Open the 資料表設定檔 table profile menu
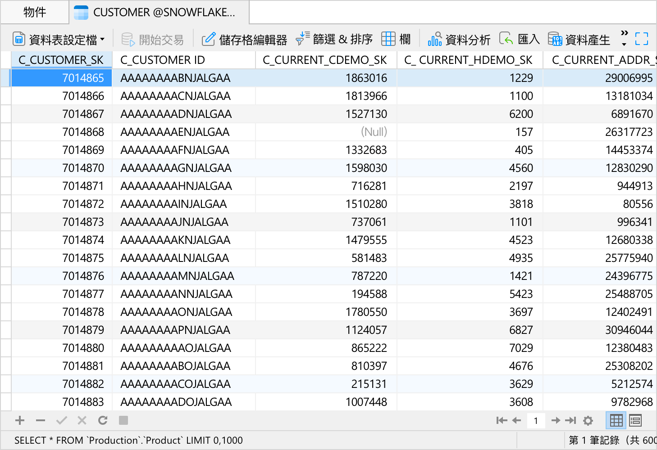657x450 pixels. [59, 40]
